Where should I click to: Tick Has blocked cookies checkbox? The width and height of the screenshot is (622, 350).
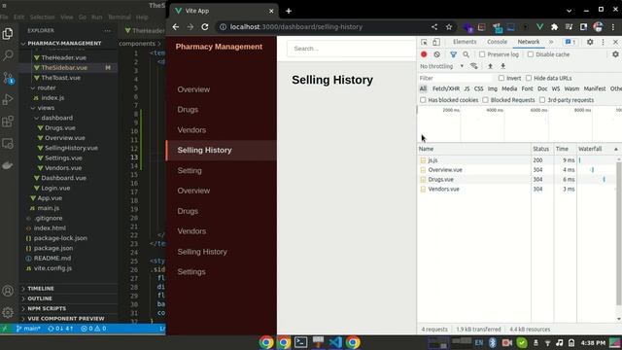(x=423, y=100)
